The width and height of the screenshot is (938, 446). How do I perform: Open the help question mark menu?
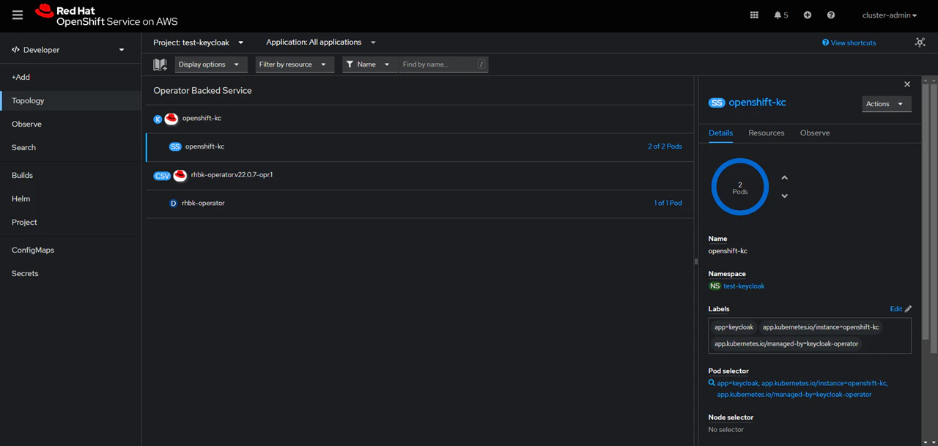click(x=831, y=15)
